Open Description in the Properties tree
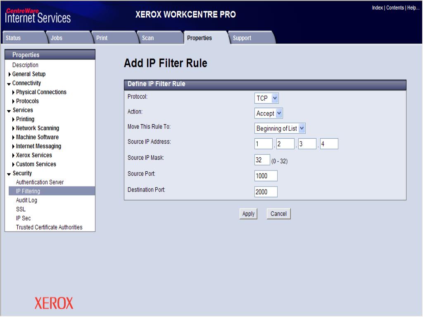 25,65
